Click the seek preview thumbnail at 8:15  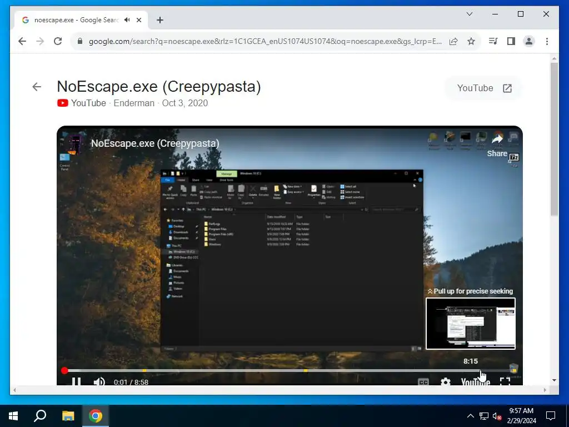tap(471, 324)
